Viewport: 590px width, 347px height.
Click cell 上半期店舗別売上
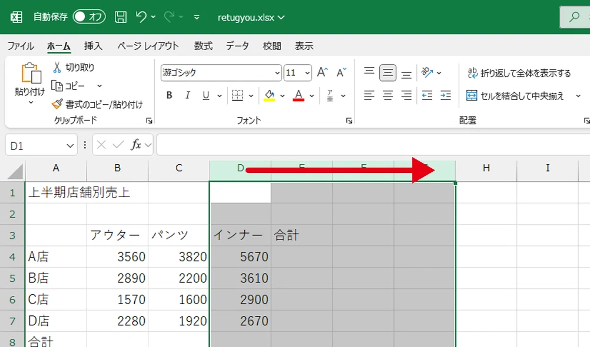[x=79, y=192]
